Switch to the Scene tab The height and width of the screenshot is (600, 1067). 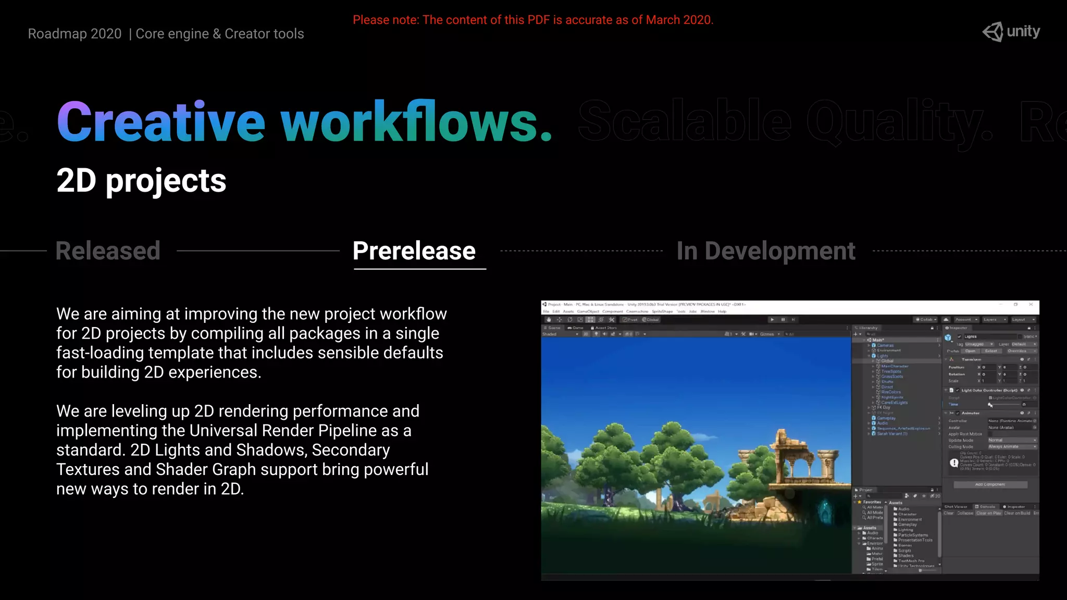[552, 328]
